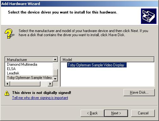Go back with the Back button
Screen dimensions: 159x121
tap(92, 113)
